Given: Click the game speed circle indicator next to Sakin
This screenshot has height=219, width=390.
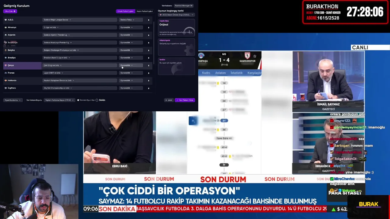Looking at the screenshot, I should 97,100.
